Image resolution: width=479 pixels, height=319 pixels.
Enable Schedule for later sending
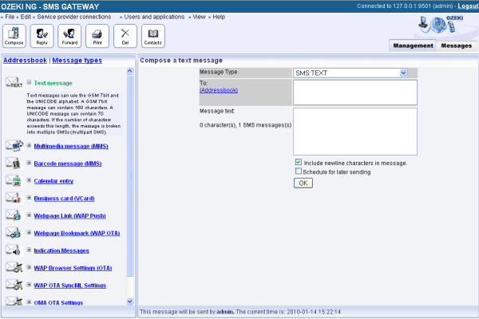pos(299,171)
